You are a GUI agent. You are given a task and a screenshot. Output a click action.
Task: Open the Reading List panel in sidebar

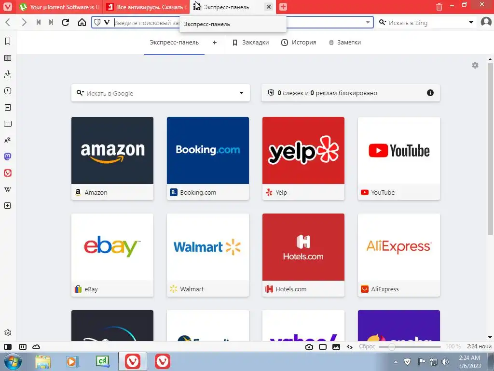8,58
